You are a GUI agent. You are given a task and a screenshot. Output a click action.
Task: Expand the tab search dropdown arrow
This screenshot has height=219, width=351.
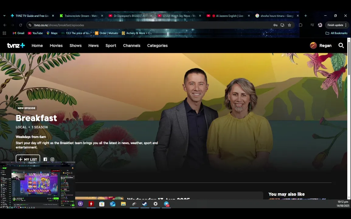tap(4, 16)
